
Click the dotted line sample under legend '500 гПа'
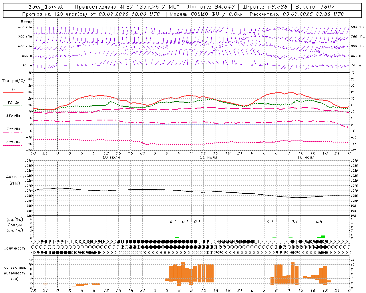click(x=13, y=145)
